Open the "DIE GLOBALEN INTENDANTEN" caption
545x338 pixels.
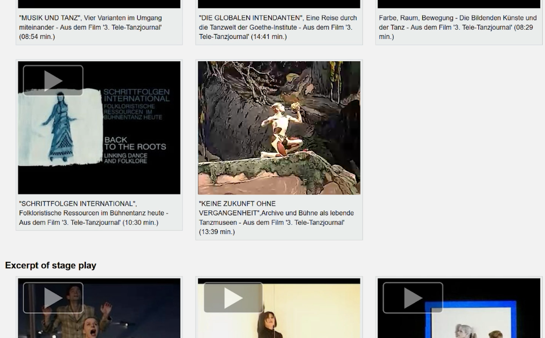[x=278, y=27]
